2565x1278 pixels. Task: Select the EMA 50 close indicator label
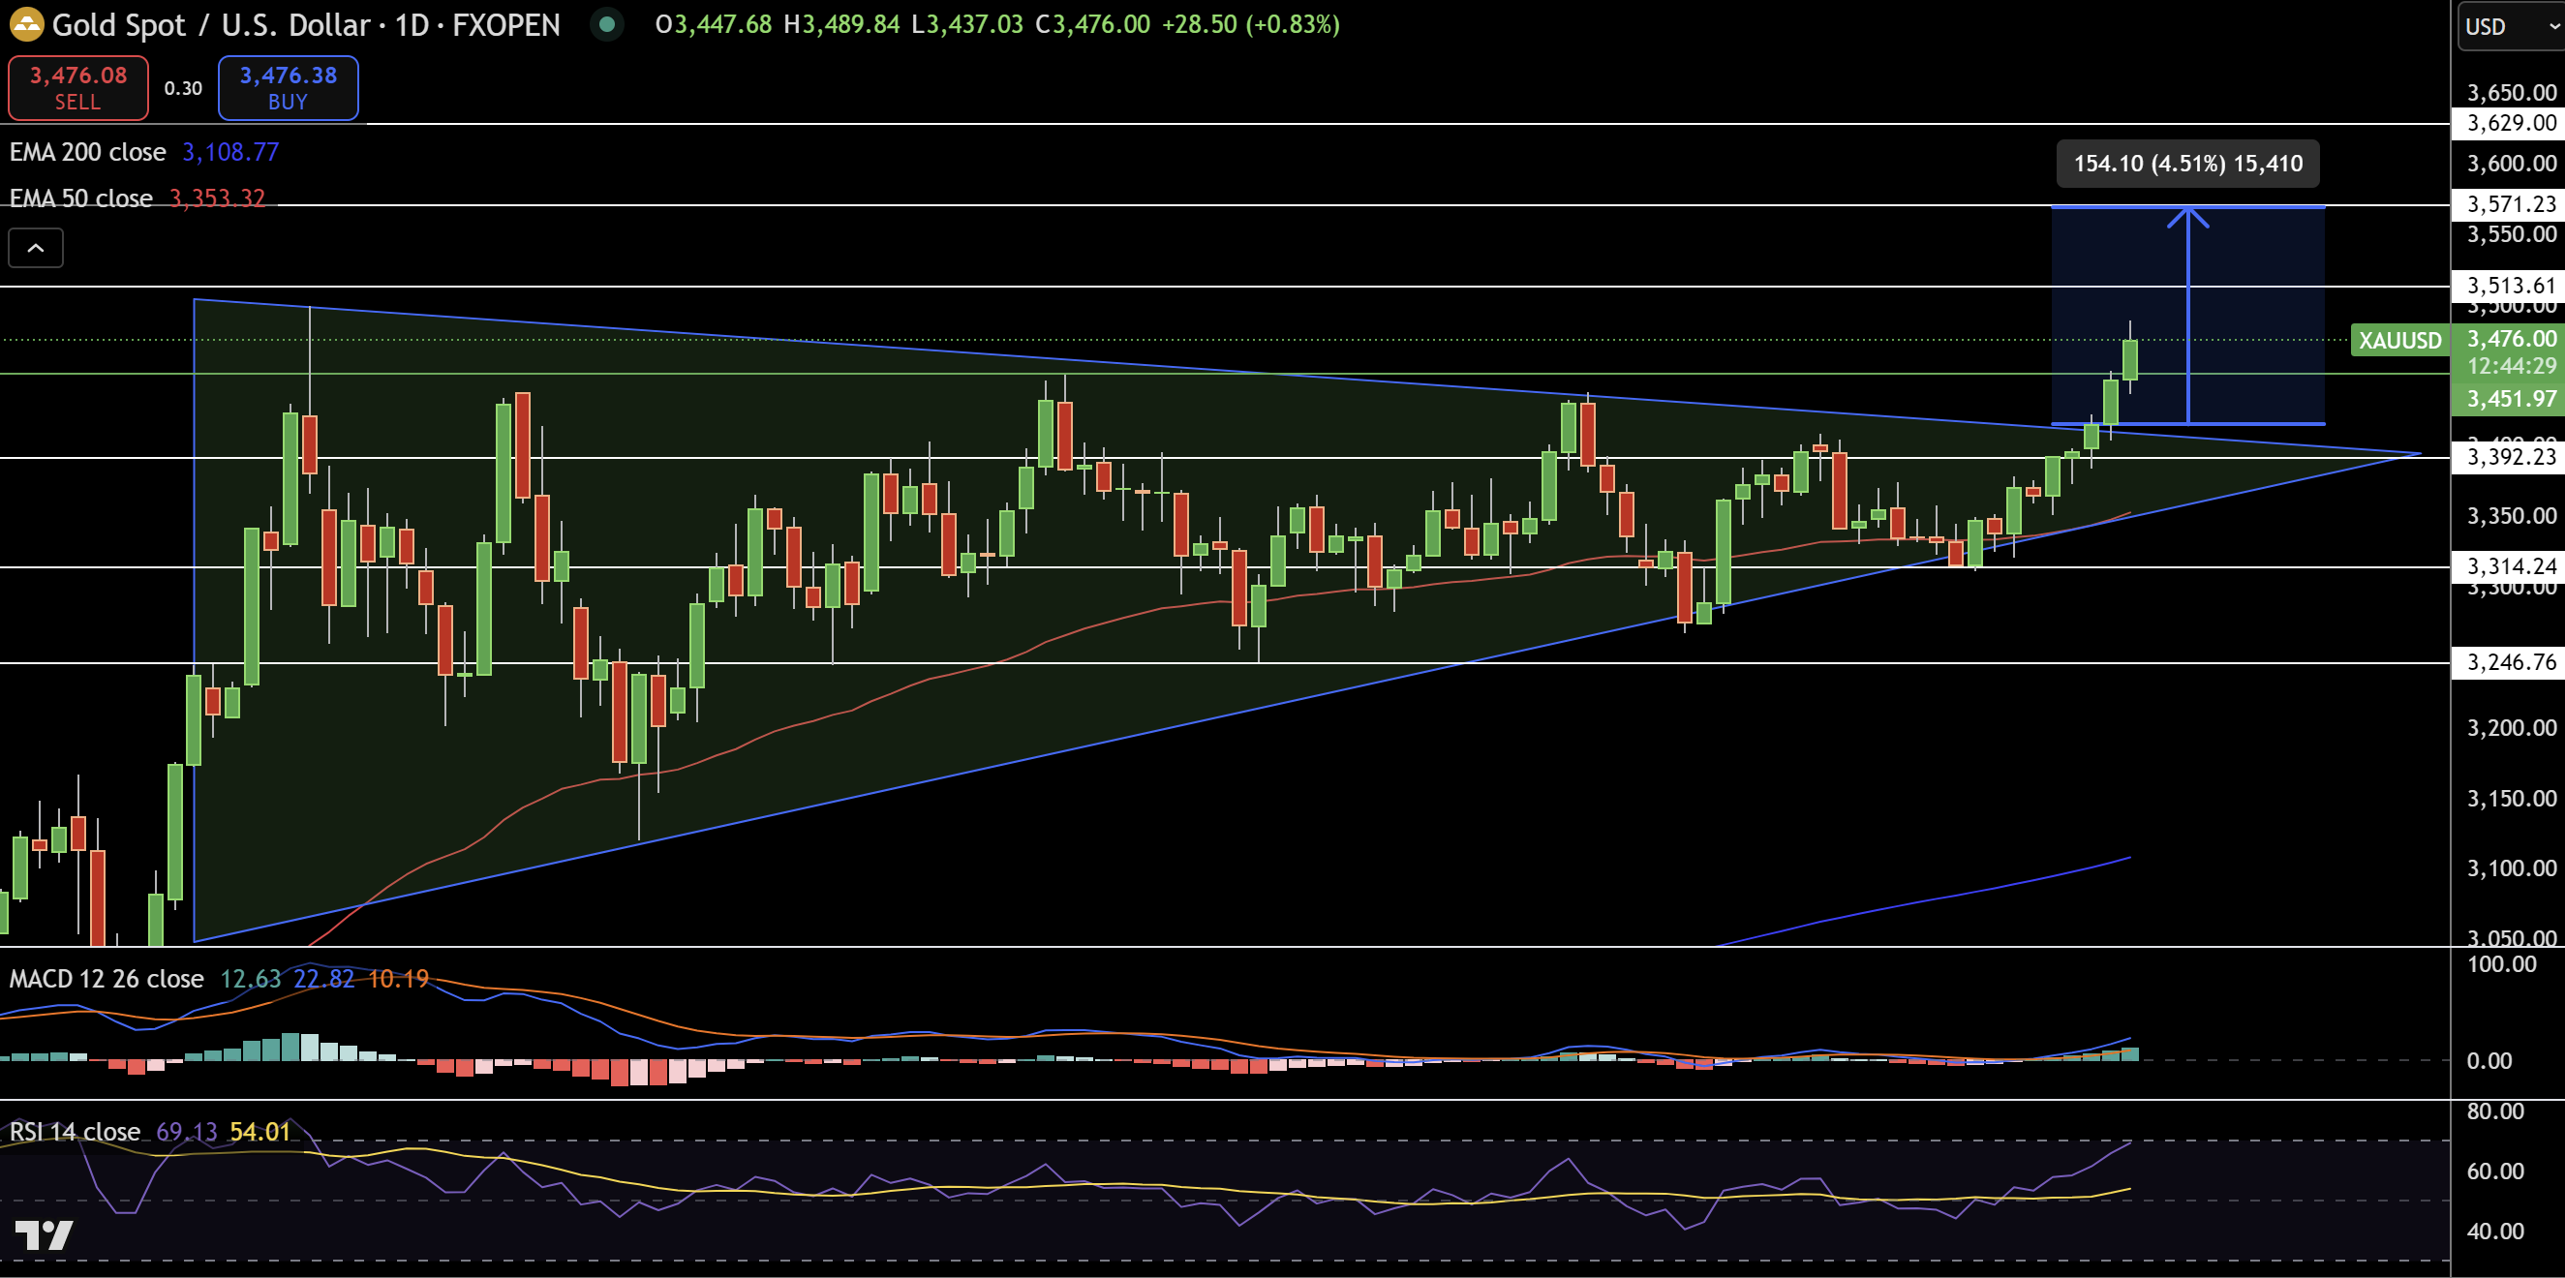click(x=80, y=198)
